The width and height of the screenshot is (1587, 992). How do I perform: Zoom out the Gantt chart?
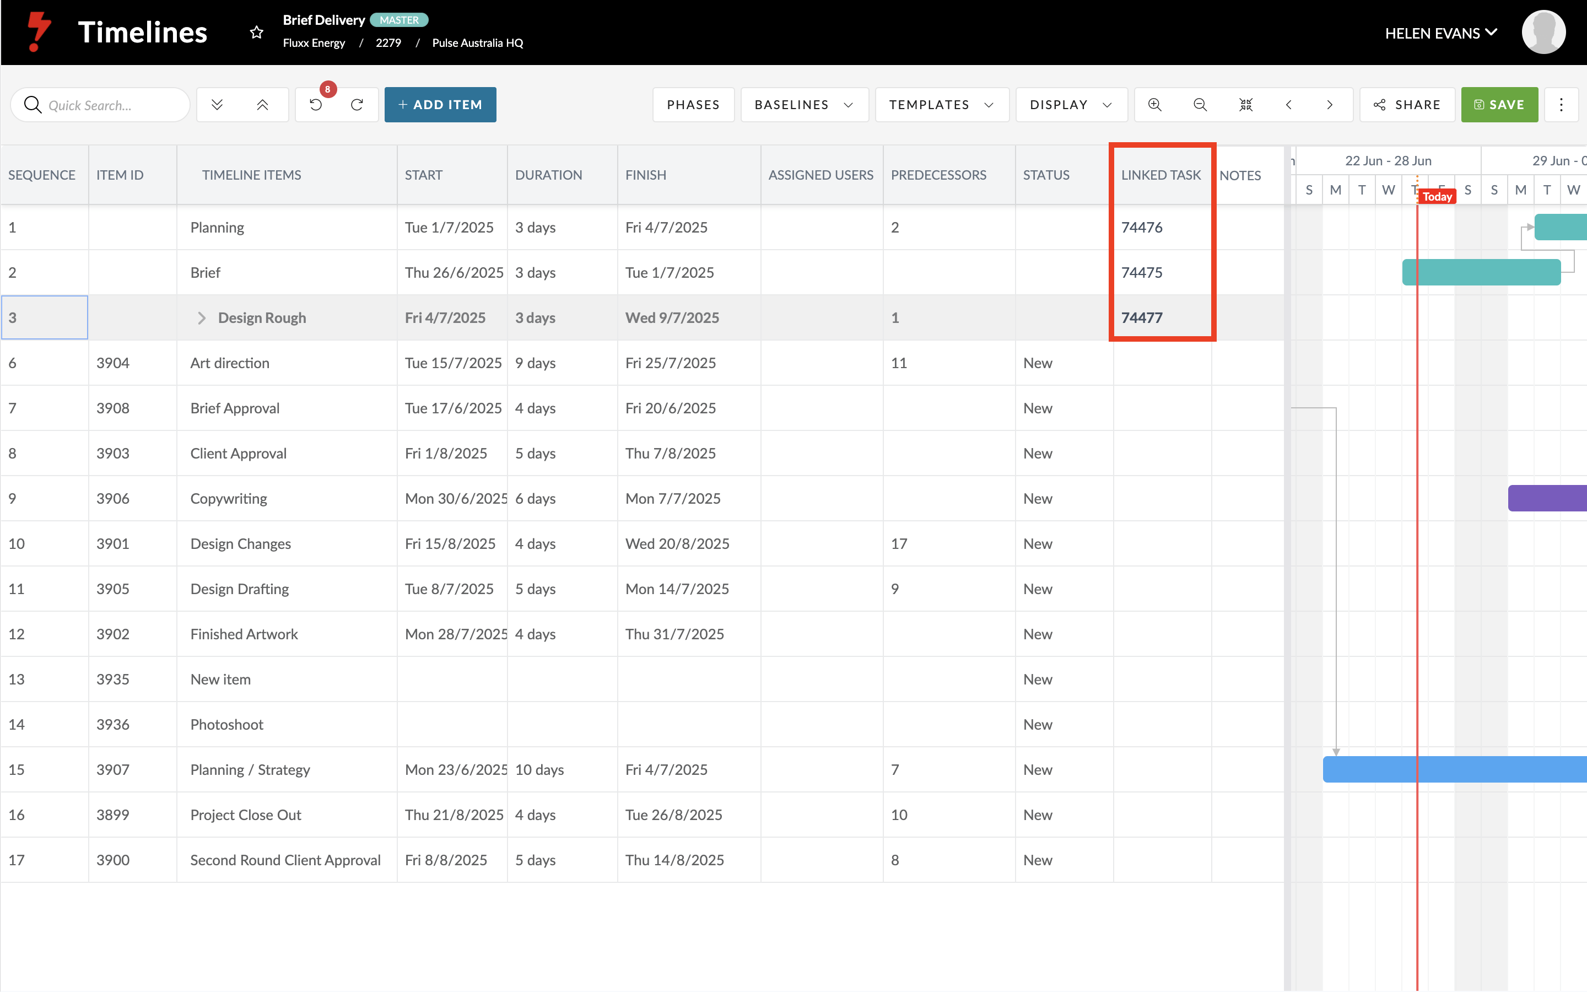tap(1200, 105)
